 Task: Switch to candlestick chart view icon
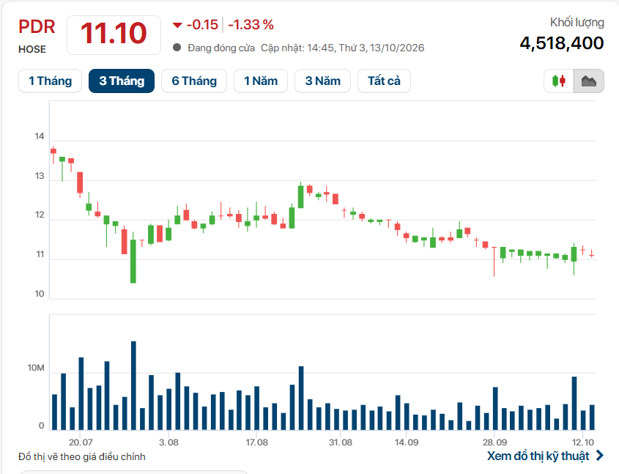click(559, 81)
